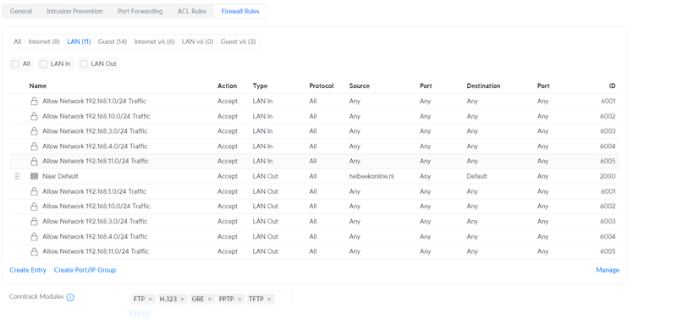Click lock icon of LAN Out 192.168.11.0/24 rule

tap(34, 251)
